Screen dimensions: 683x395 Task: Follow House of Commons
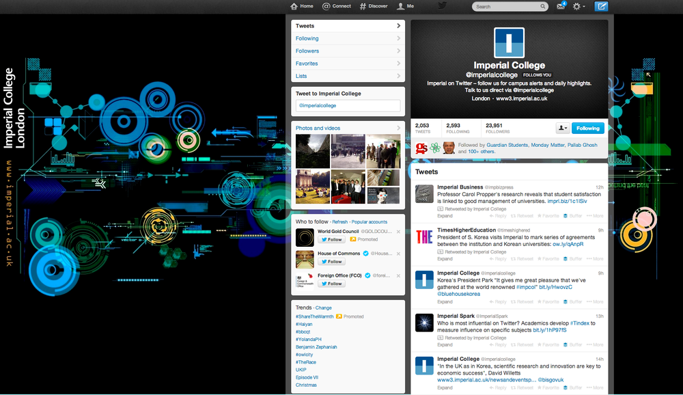click(x=331, y=262)
